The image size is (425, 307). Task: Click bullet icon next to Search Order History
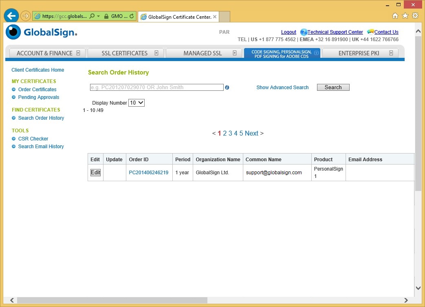13,118
